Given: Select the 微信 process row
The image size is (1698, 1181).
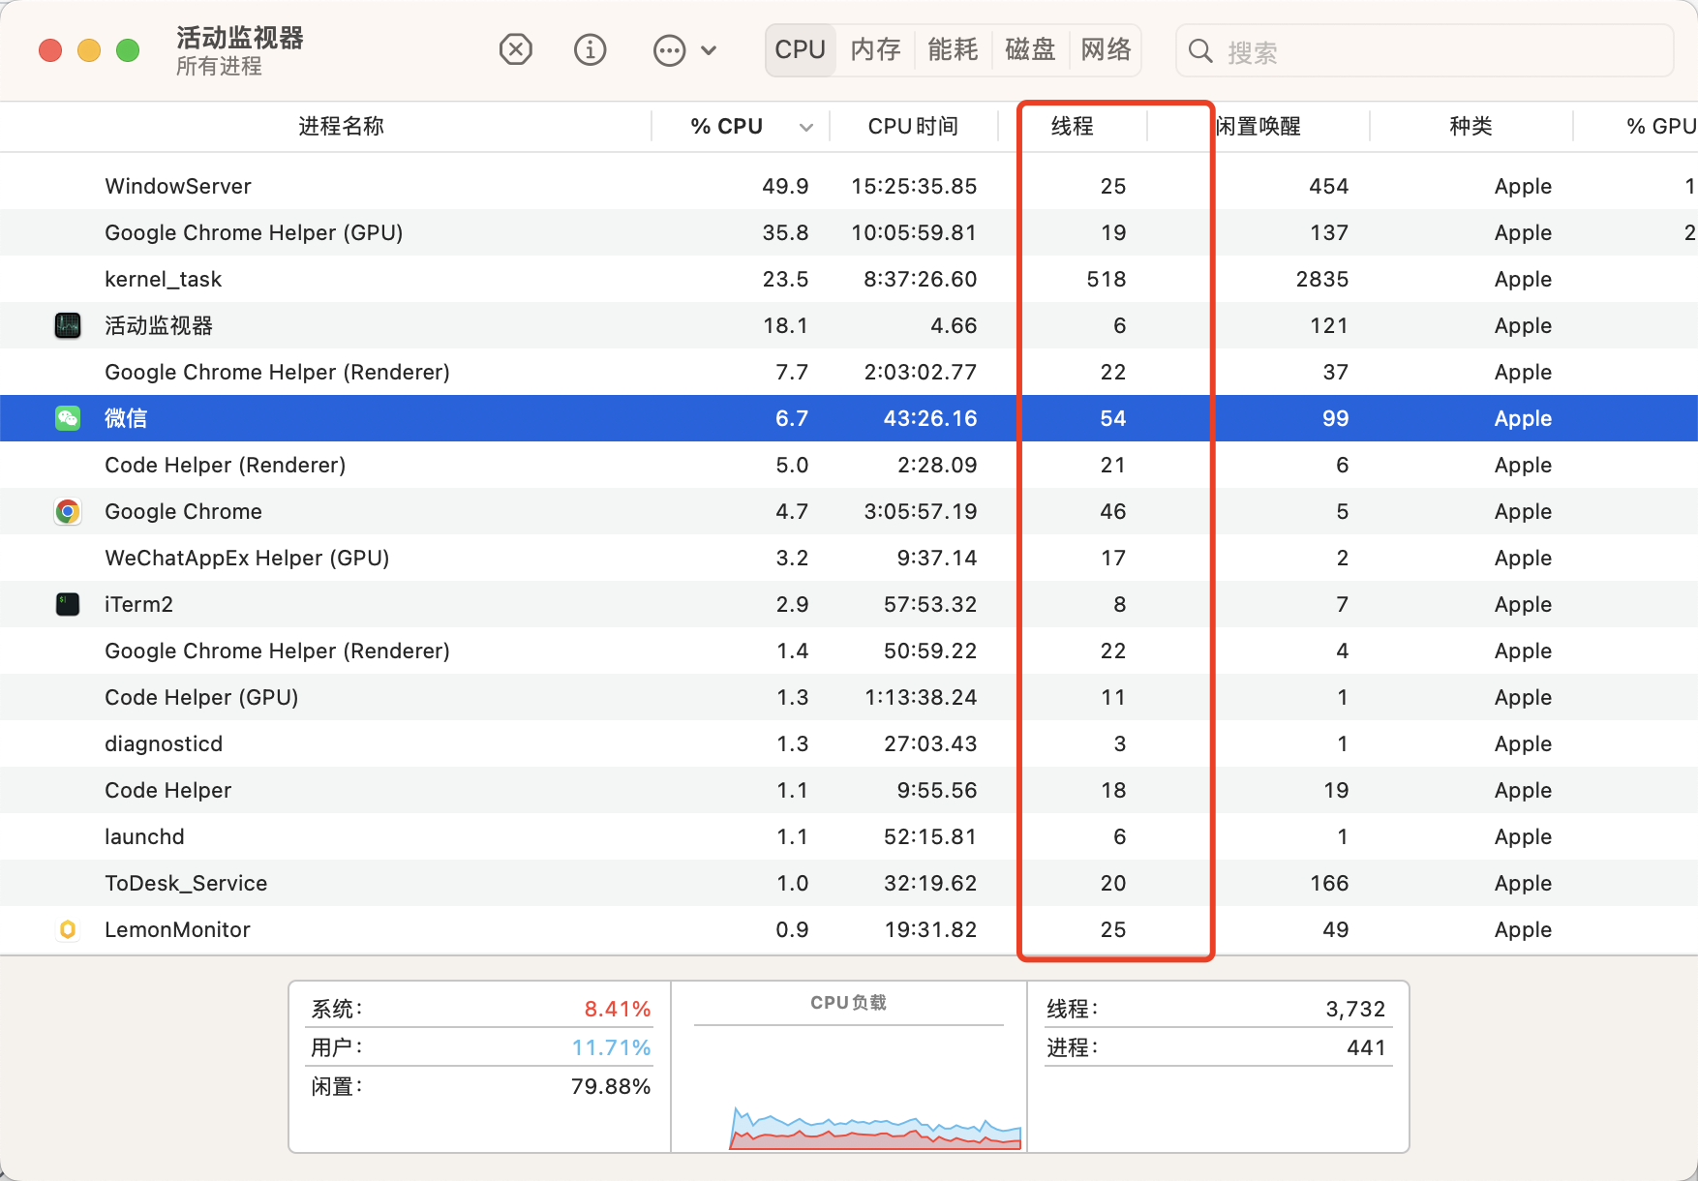Looking at the screenshot, I should click(849, 418).
